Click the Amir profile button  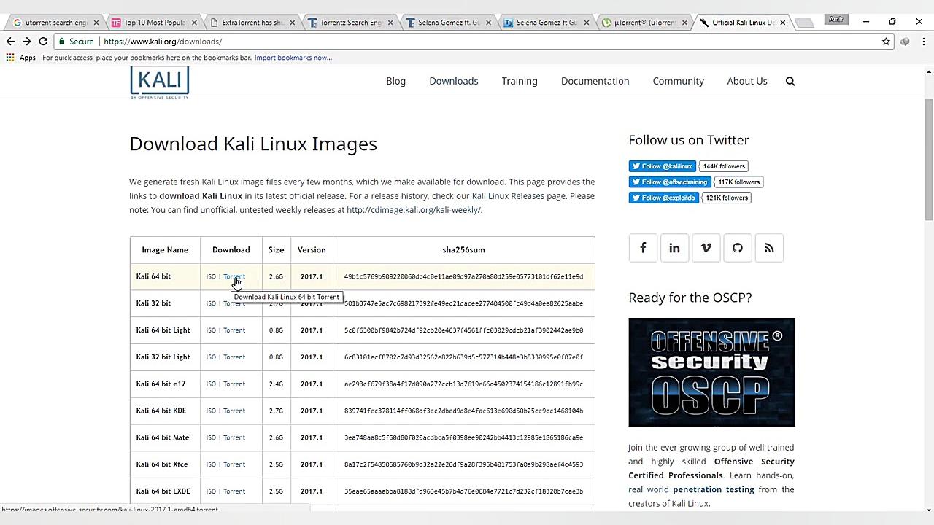836,20
